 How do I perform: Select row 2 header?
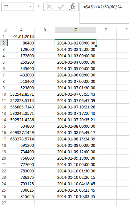[4, 43]
